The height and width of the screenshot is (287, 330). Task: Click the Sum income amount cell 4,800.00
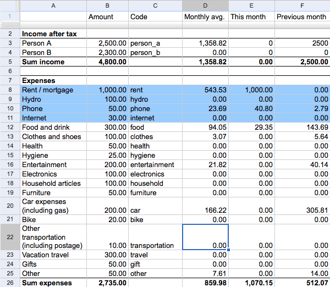pyautogui.click(x=108, y=62)
